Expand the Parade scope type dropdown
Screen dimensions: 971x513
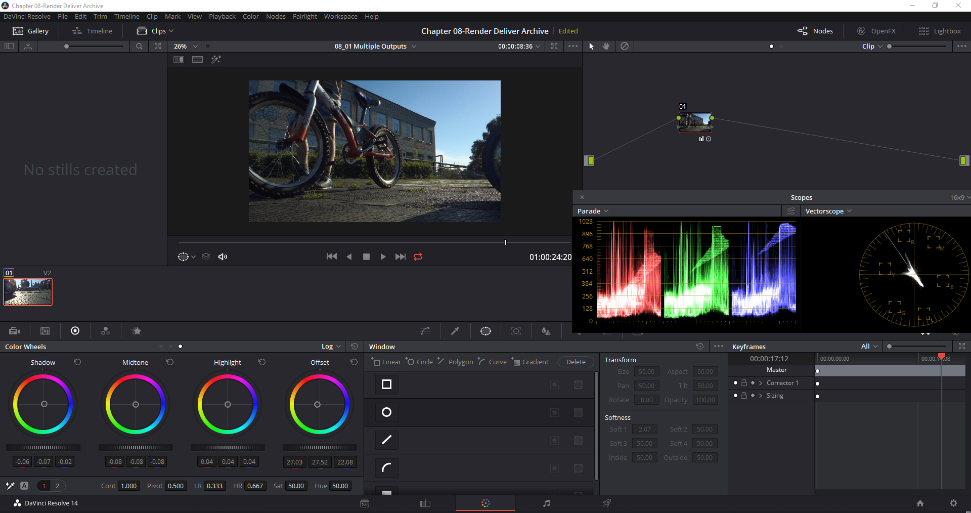click(593, 211)
